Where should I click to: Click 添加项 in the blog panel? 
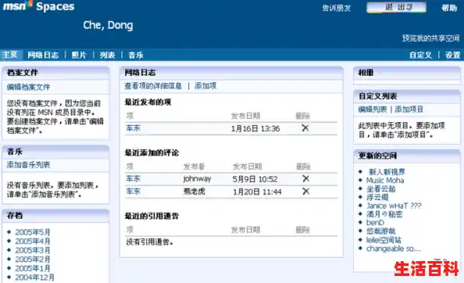coord(205,86)
